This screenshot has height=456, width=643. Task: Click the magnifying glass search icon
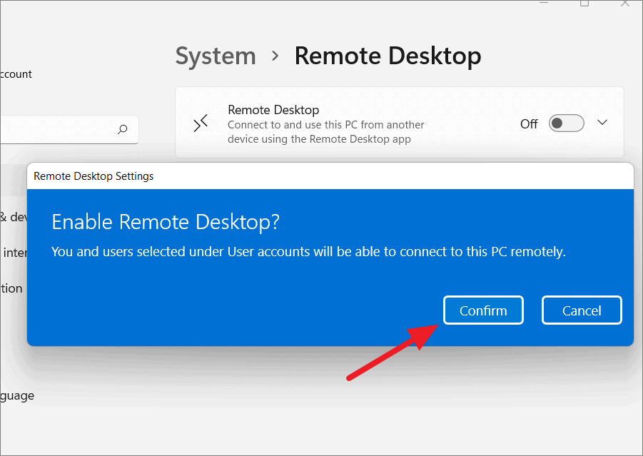pos(121,129)
